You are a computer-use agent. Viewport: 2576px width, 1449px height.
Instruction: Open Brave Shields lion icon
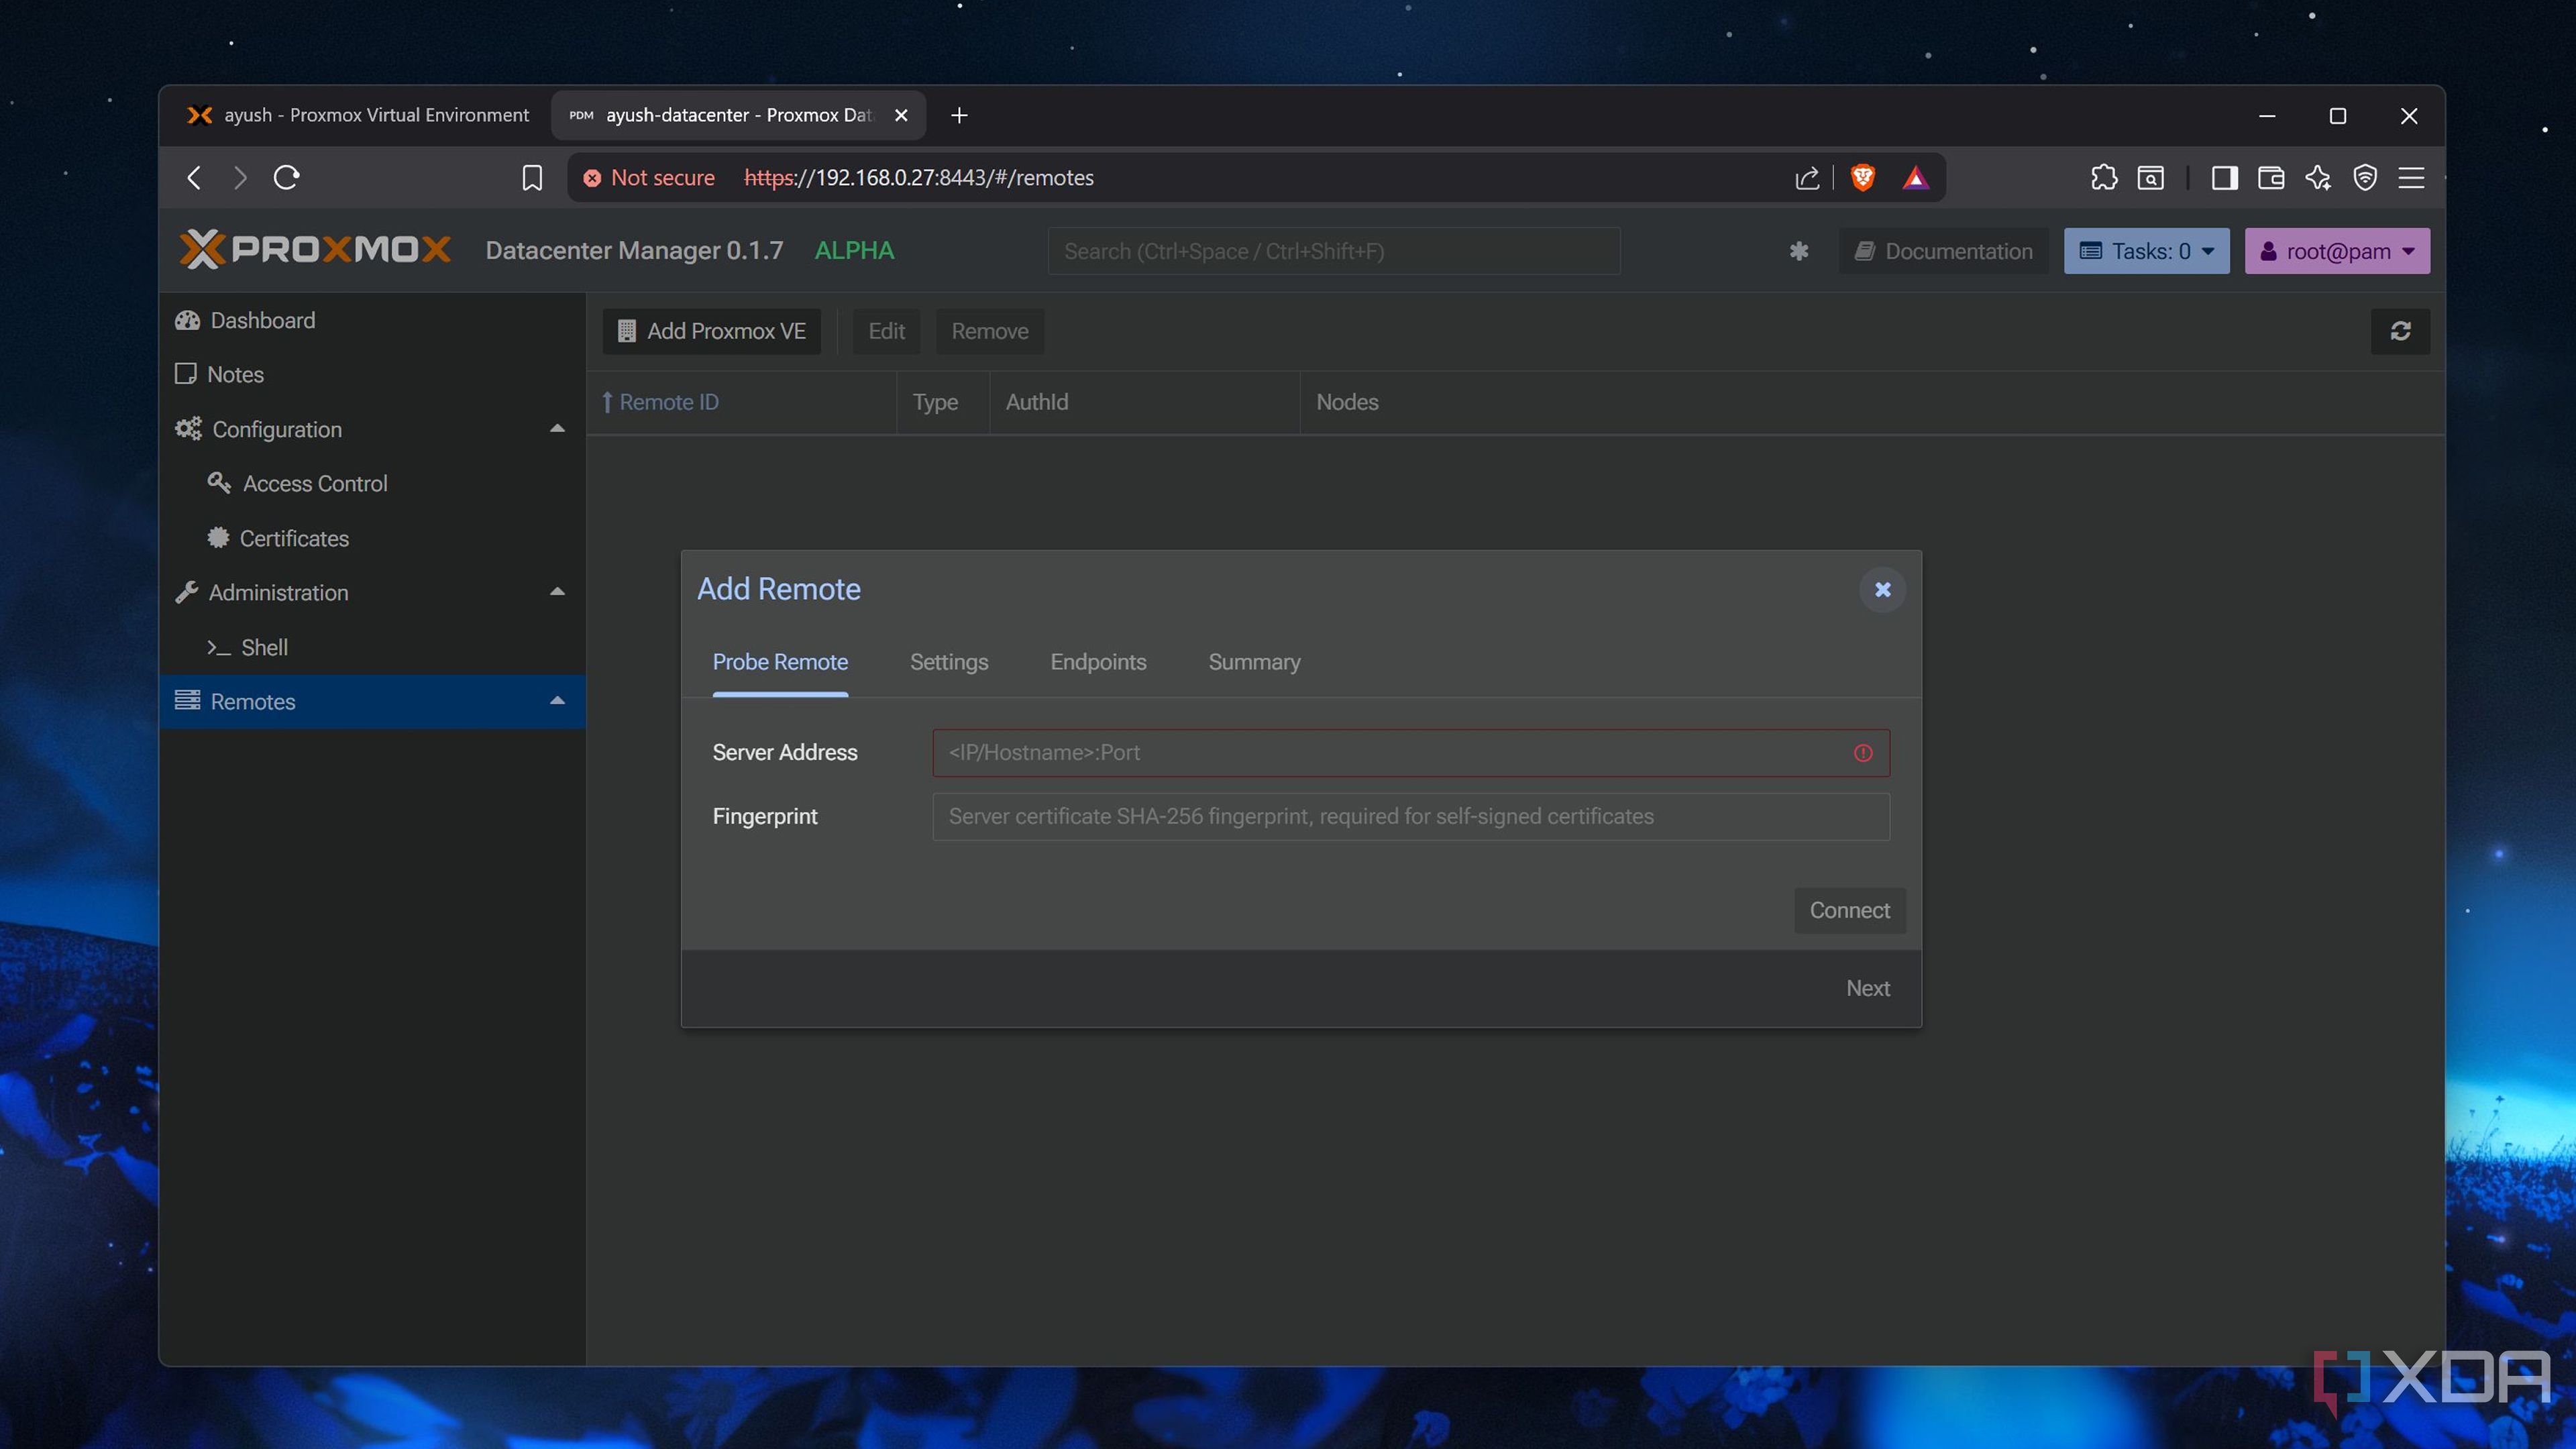(1862, 178)
